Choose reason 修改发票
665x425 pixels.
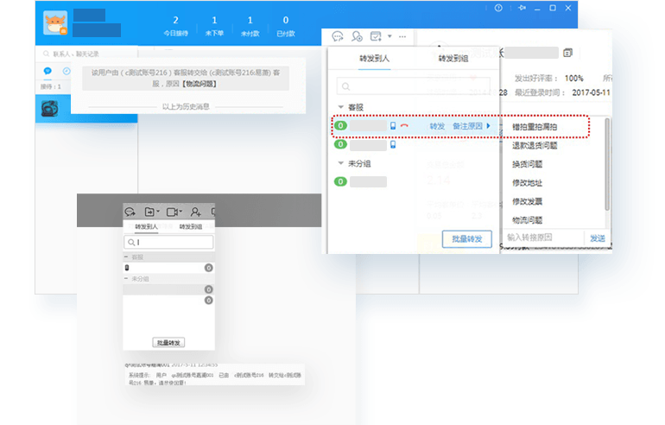tap(527, 201)
